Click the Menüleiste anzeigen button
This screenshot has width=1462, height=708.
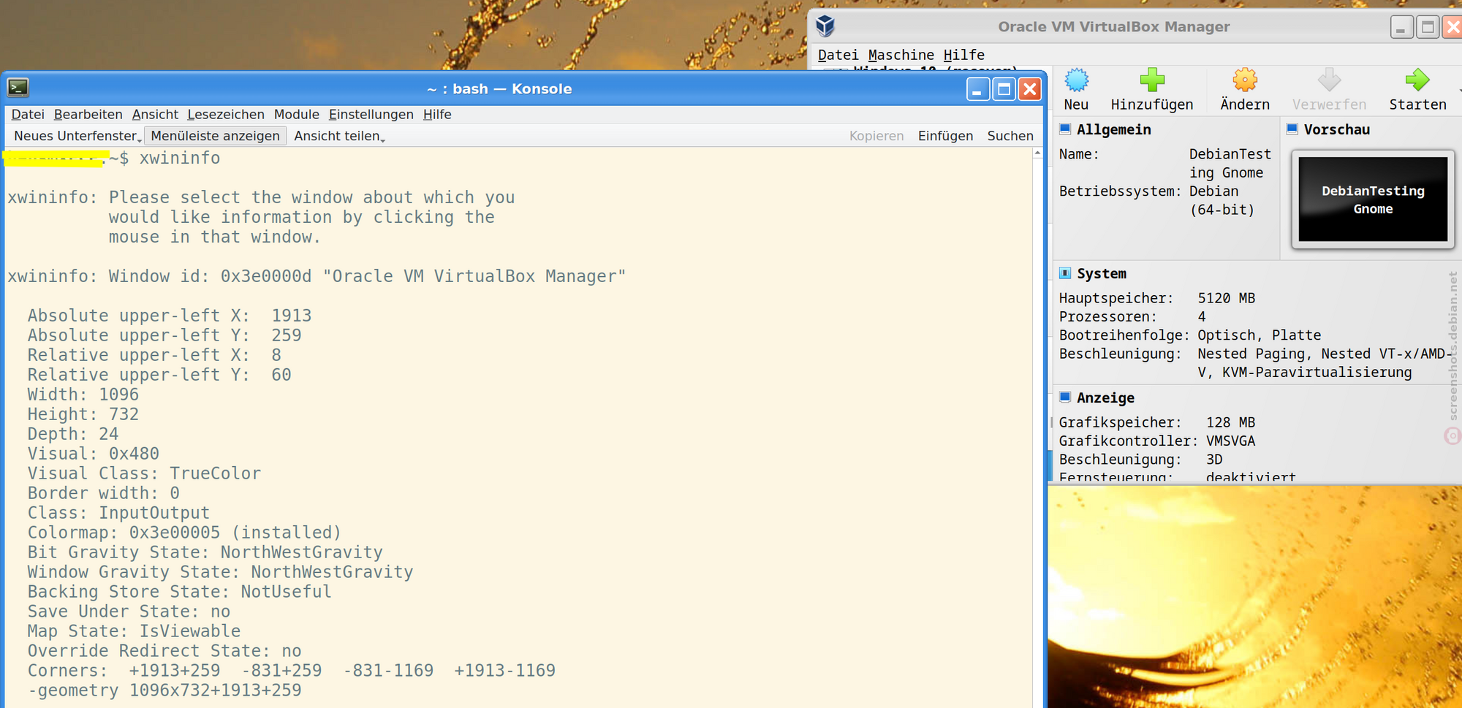coord(215,136)
